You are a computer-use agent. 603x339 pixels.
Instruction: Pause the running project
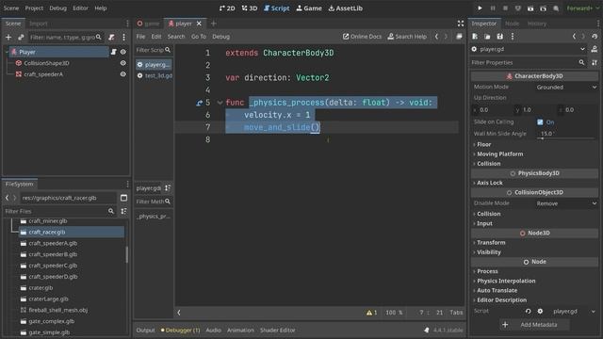coord(493,8)
